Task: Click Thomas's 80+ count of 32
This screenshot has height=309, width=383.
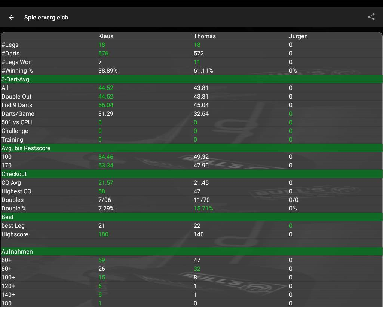Action: coord(197,269)
